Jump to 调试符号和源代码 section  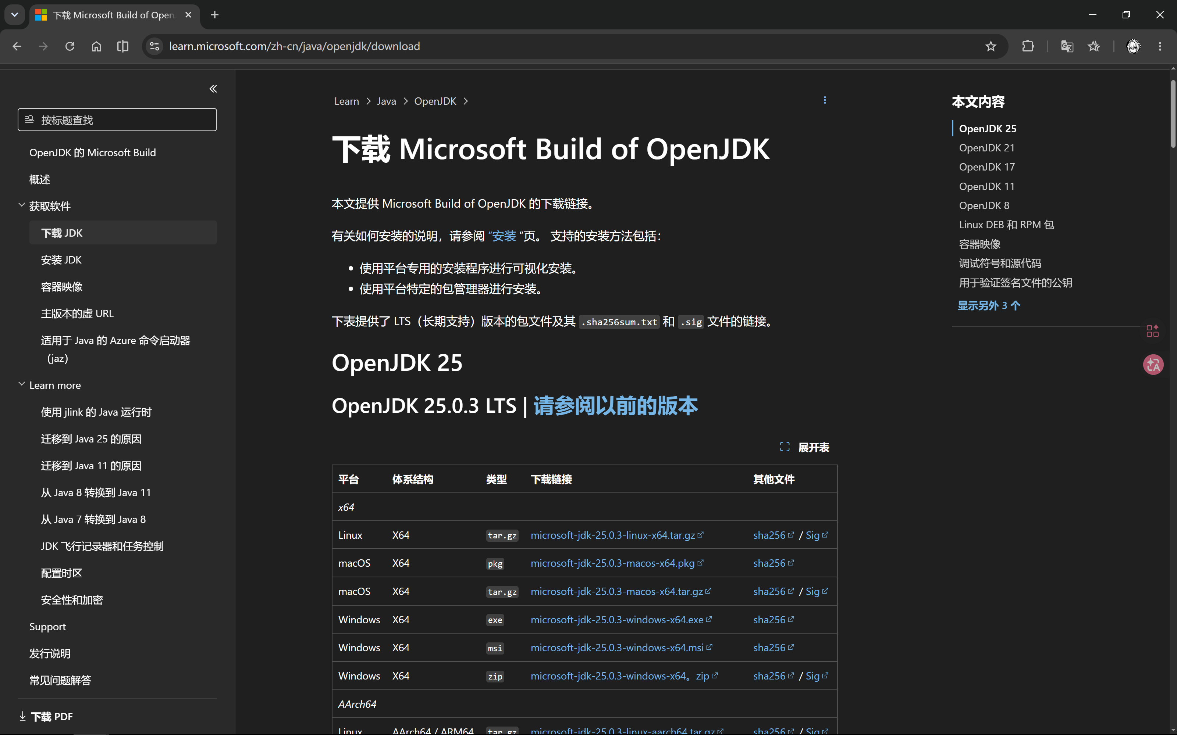tap(1000, 263)
